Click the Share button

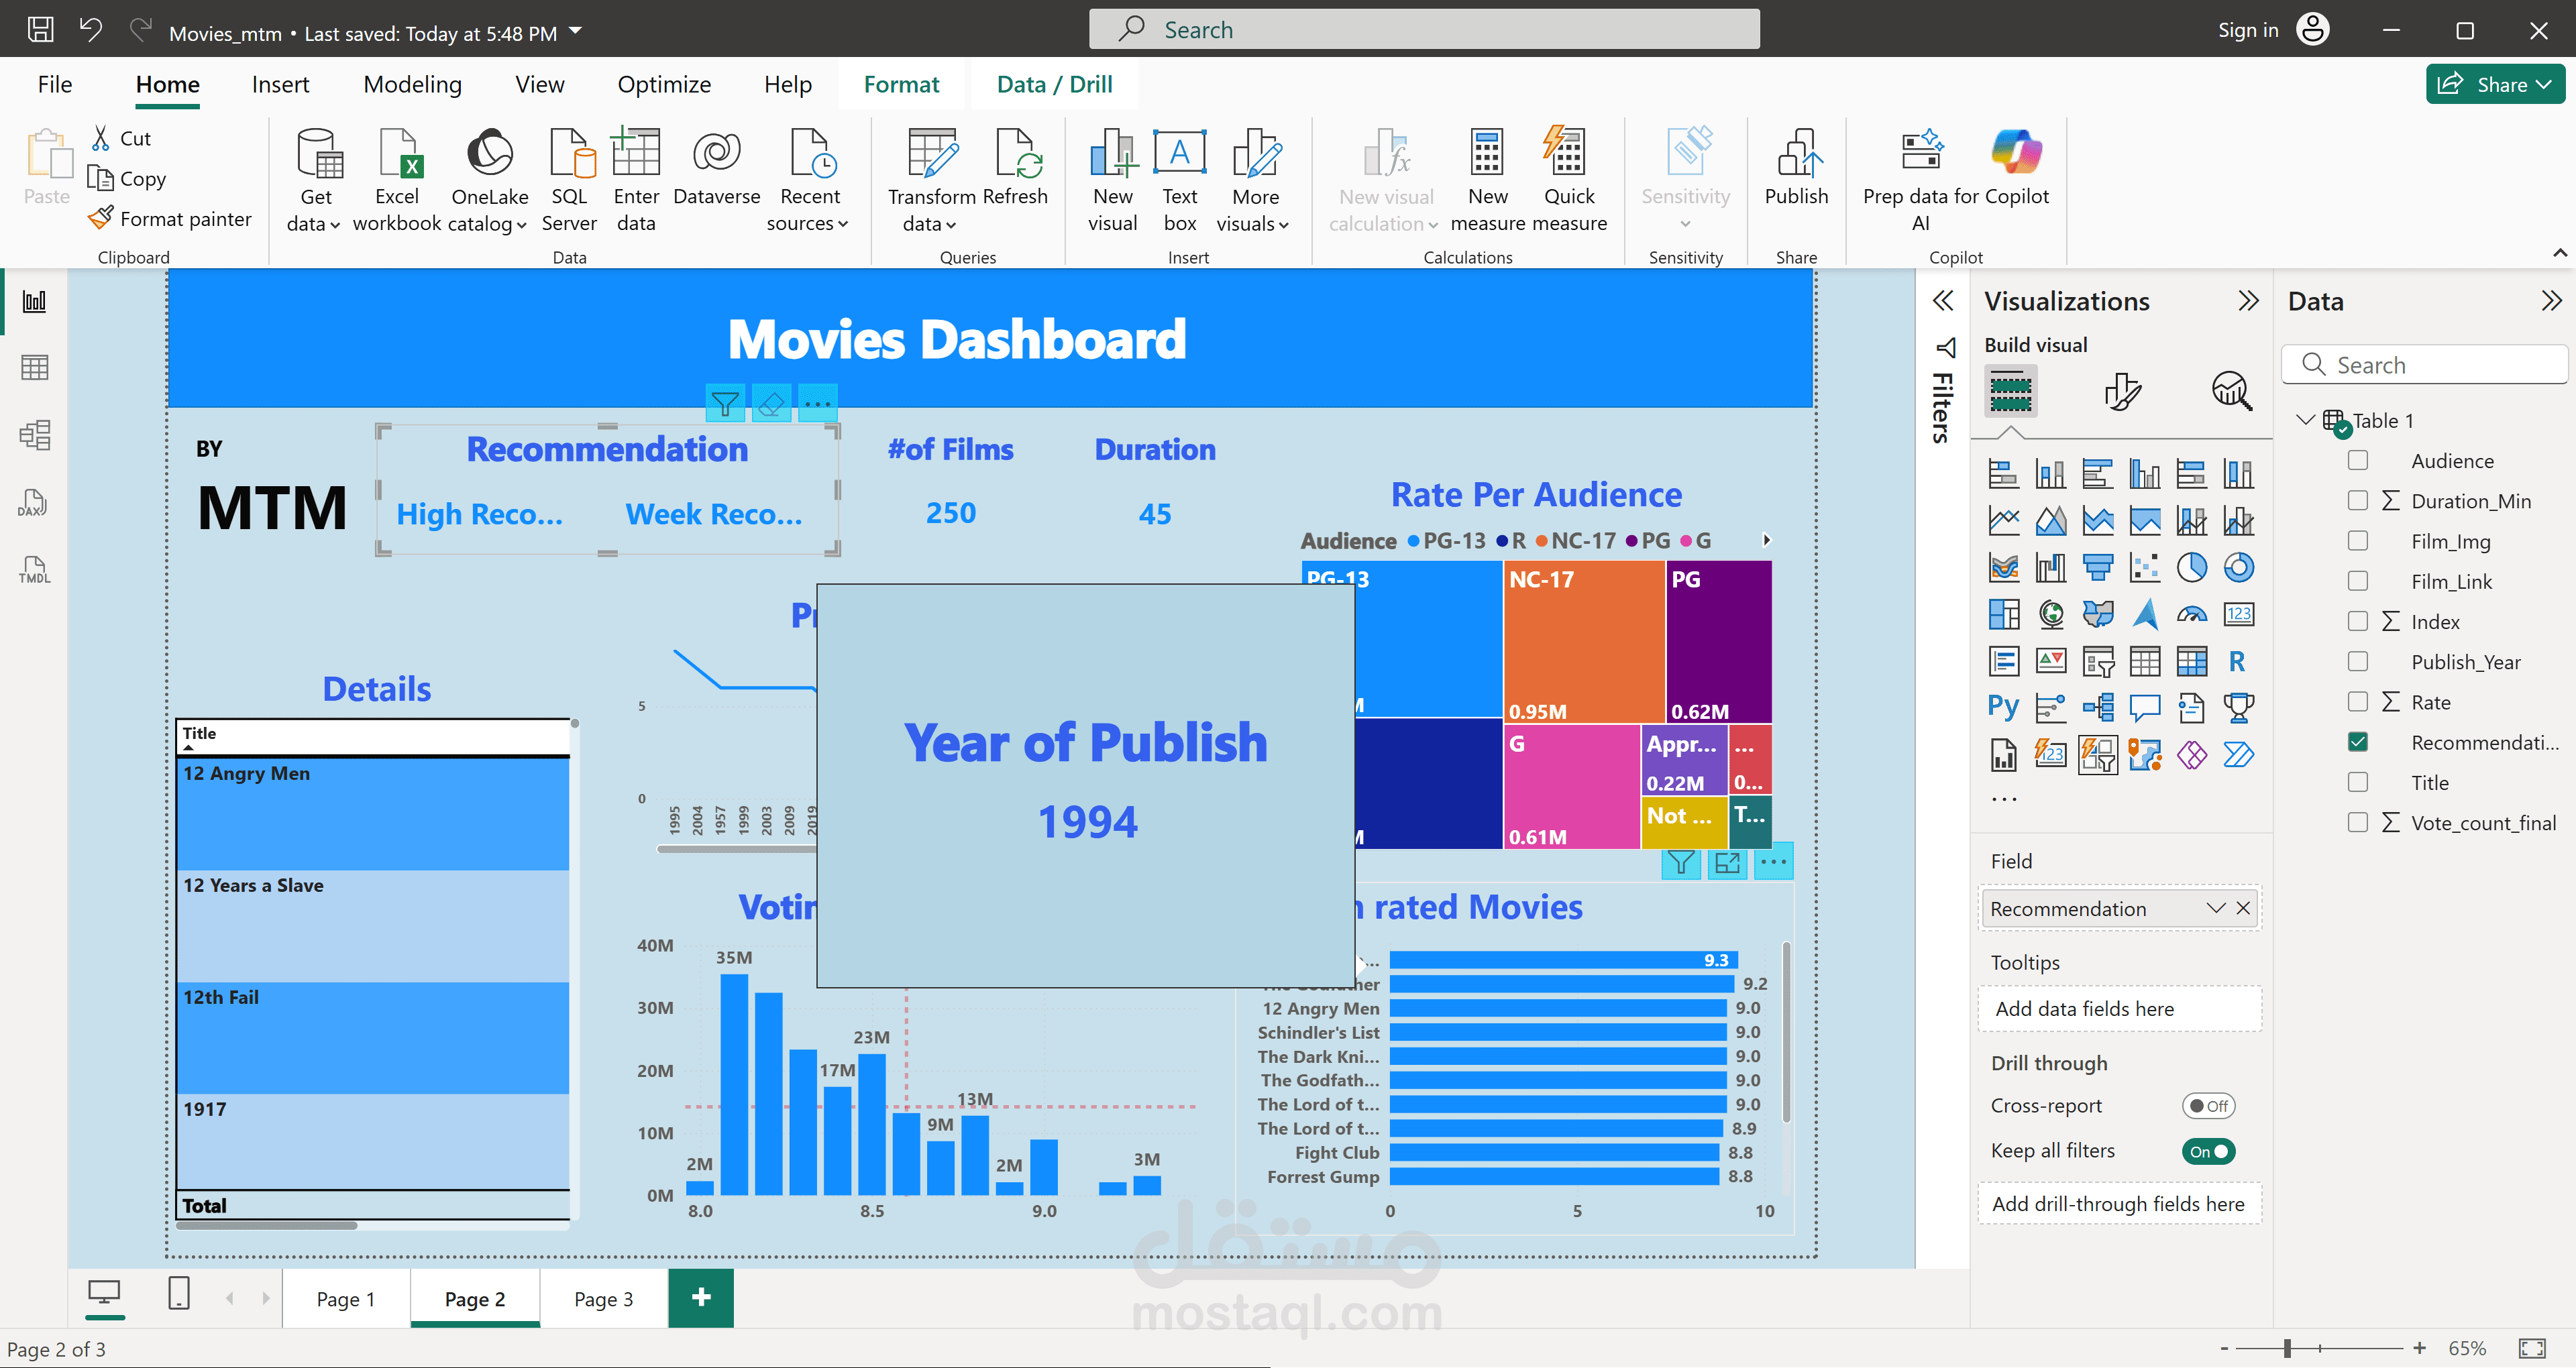click(2494, 85)
